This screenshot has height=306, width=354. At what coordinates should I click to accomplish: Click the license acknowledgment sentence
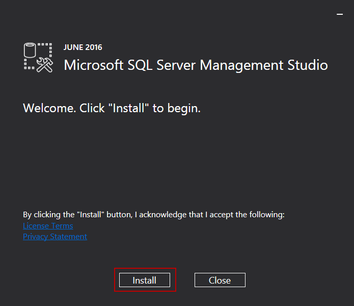tap(153, 215)
